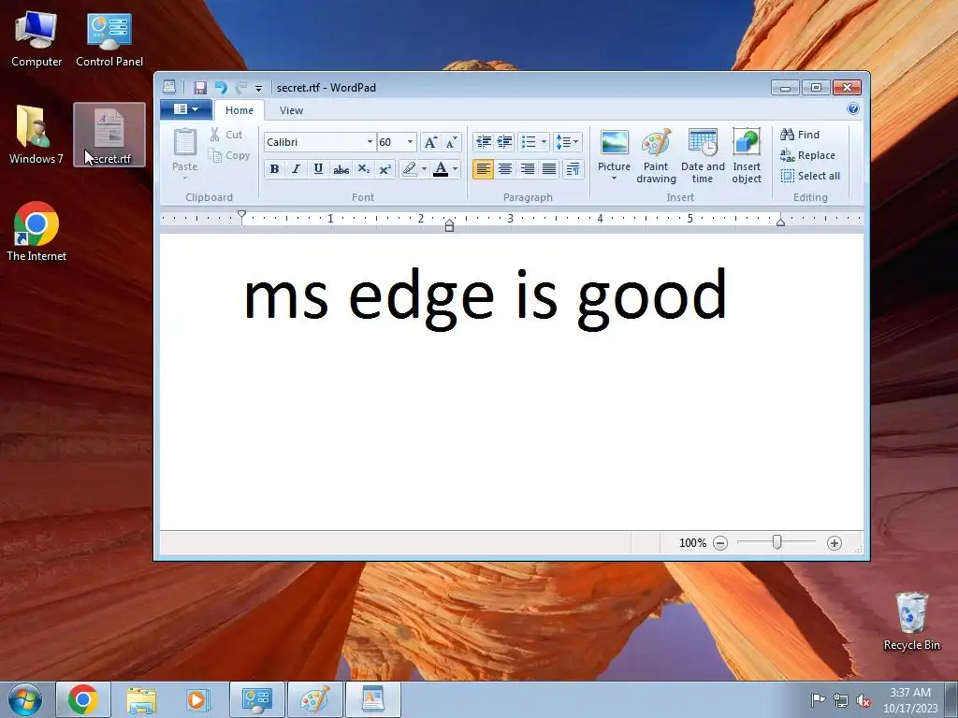Align text left

(483, 169)
